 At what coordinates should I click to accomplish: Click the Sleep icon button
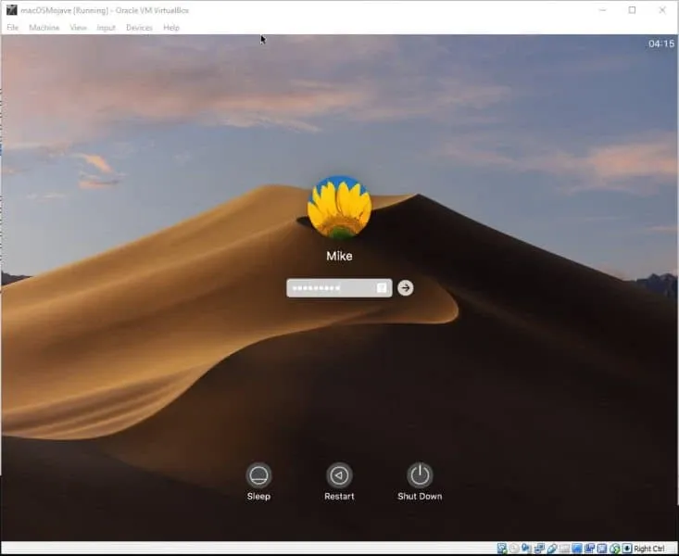tap(258, 475)
